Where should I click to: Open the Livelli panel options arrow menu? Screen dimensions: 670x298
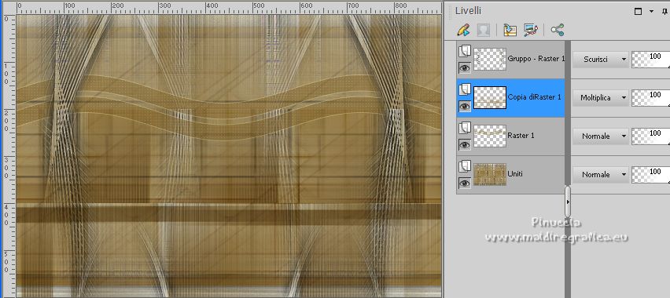coord(651,12)
